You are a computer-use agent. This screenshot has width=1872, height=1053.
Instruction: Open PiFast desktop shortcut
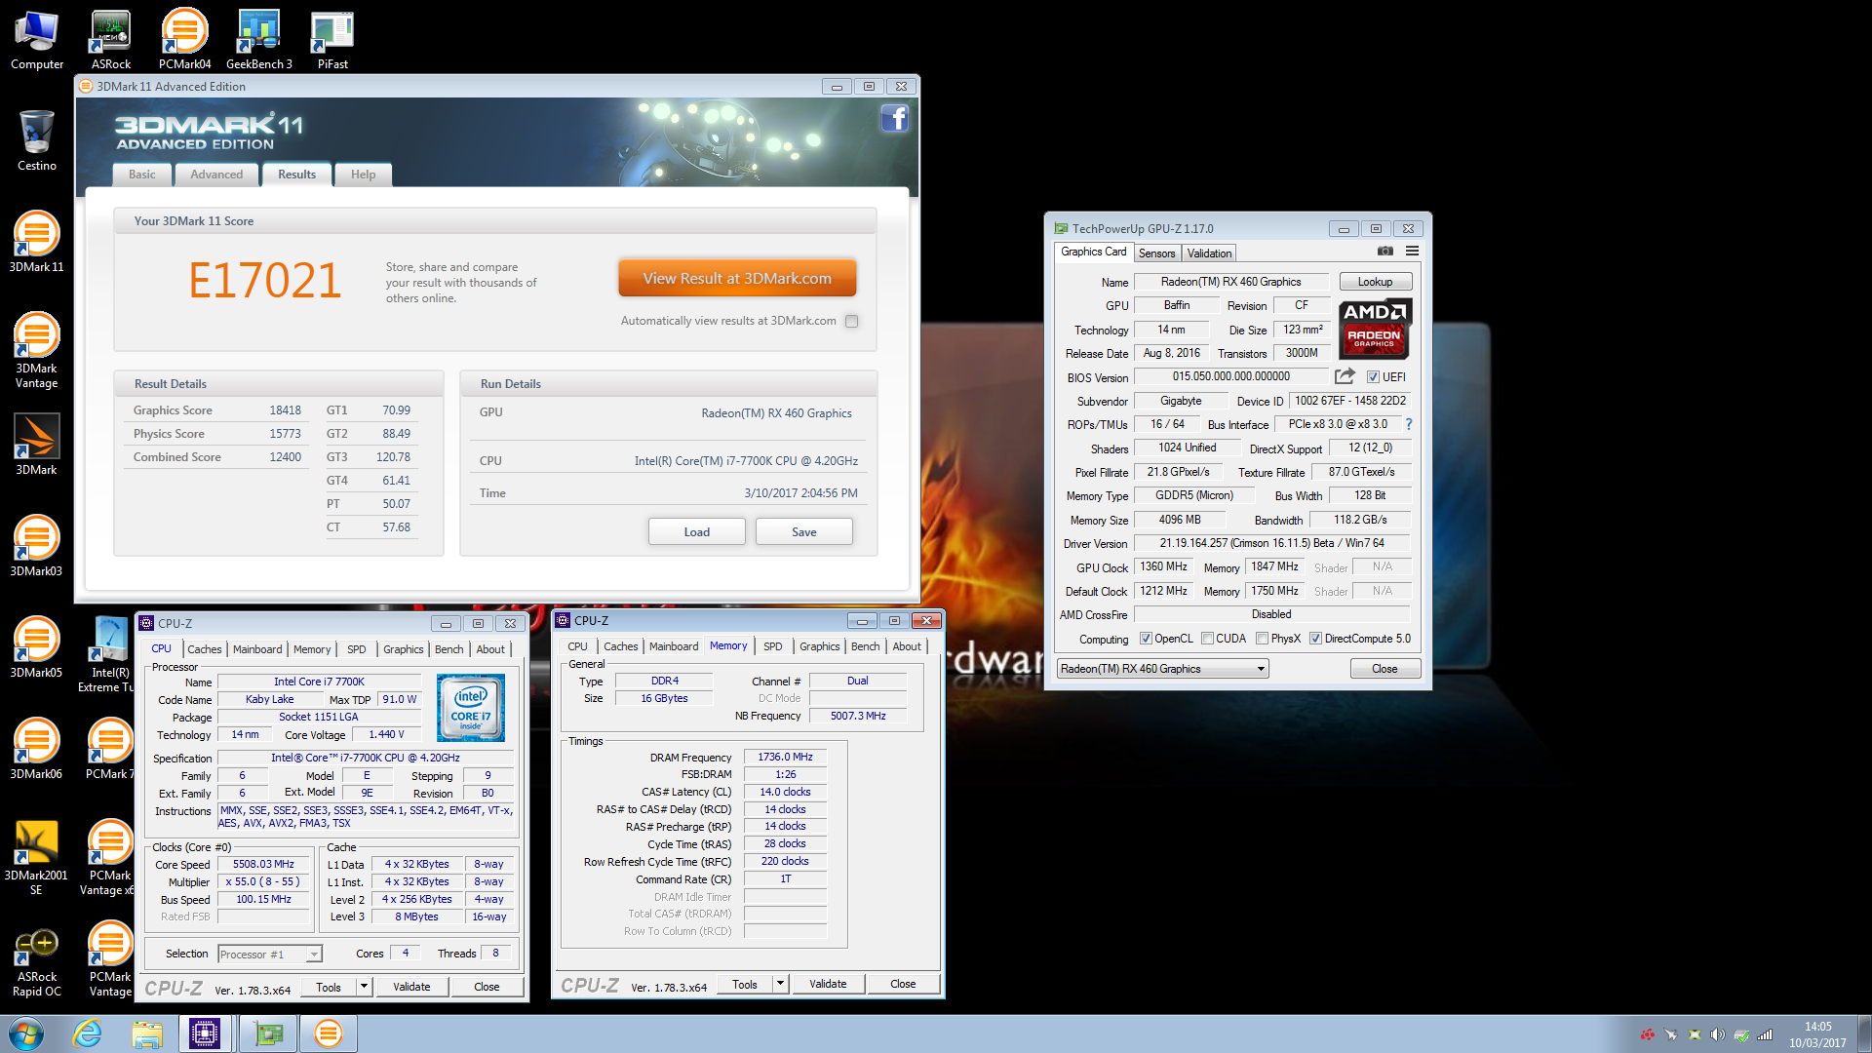click(x=332, y=39)
